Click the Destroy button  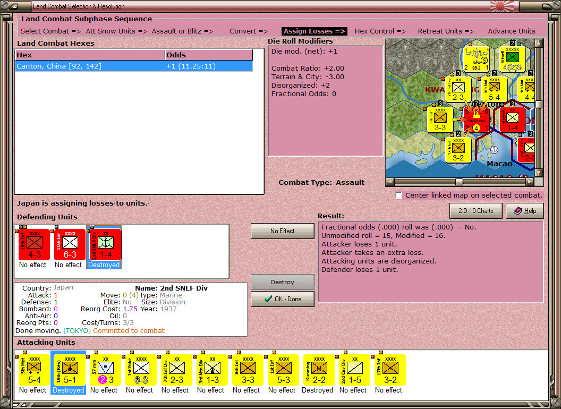[x=282, y=282]
